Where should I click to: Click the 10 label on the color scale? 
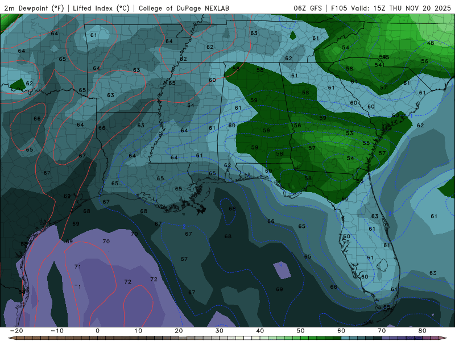pyautogui.click(x=138, y=331)
